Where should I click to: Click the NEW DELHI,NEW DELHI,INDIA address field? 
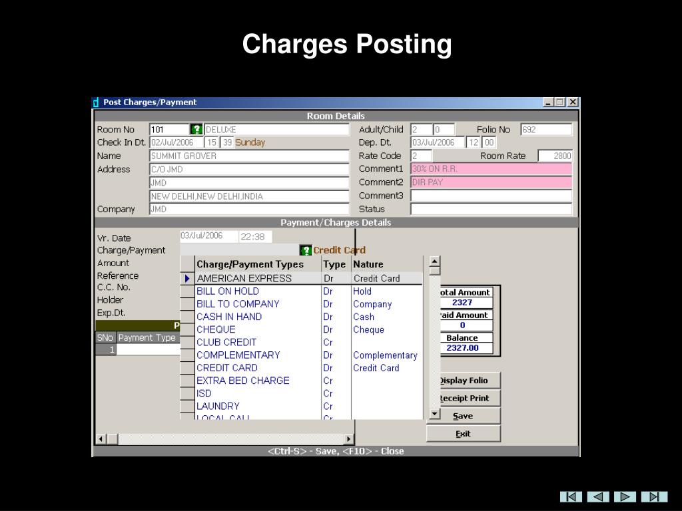pos(249,196)
